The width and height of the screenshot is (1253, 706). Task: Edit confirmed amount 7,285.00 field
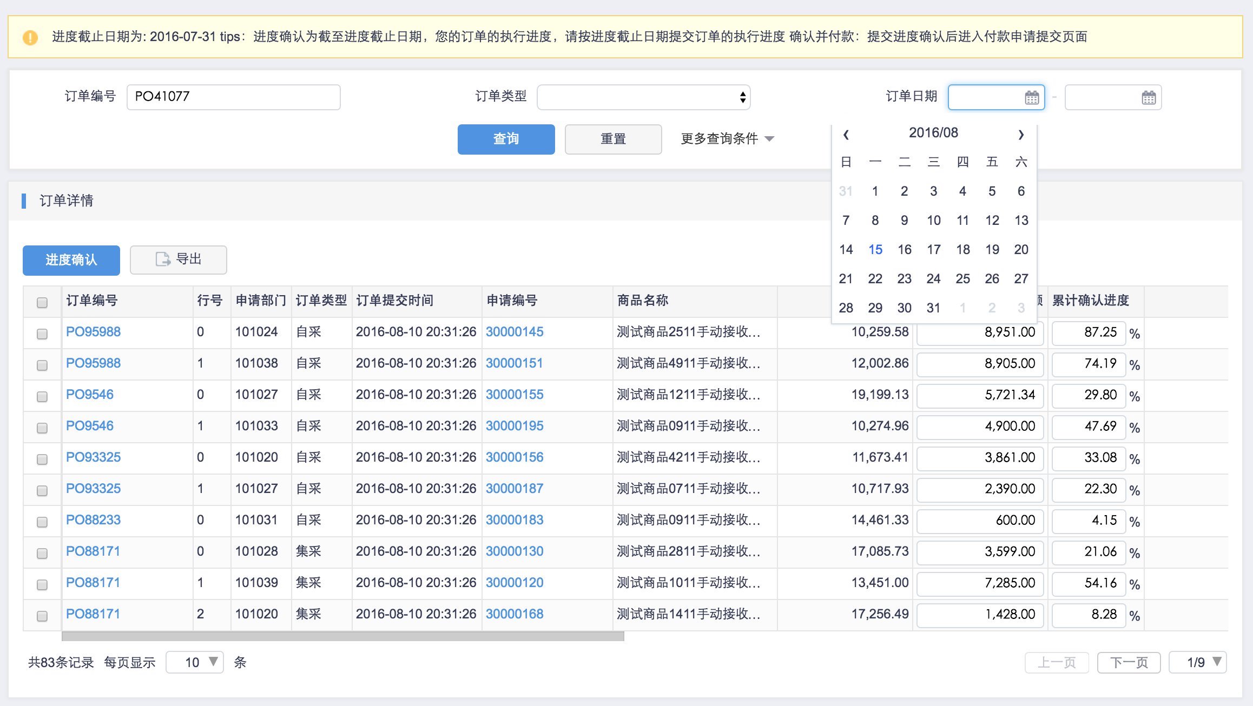tap(980, 584)
